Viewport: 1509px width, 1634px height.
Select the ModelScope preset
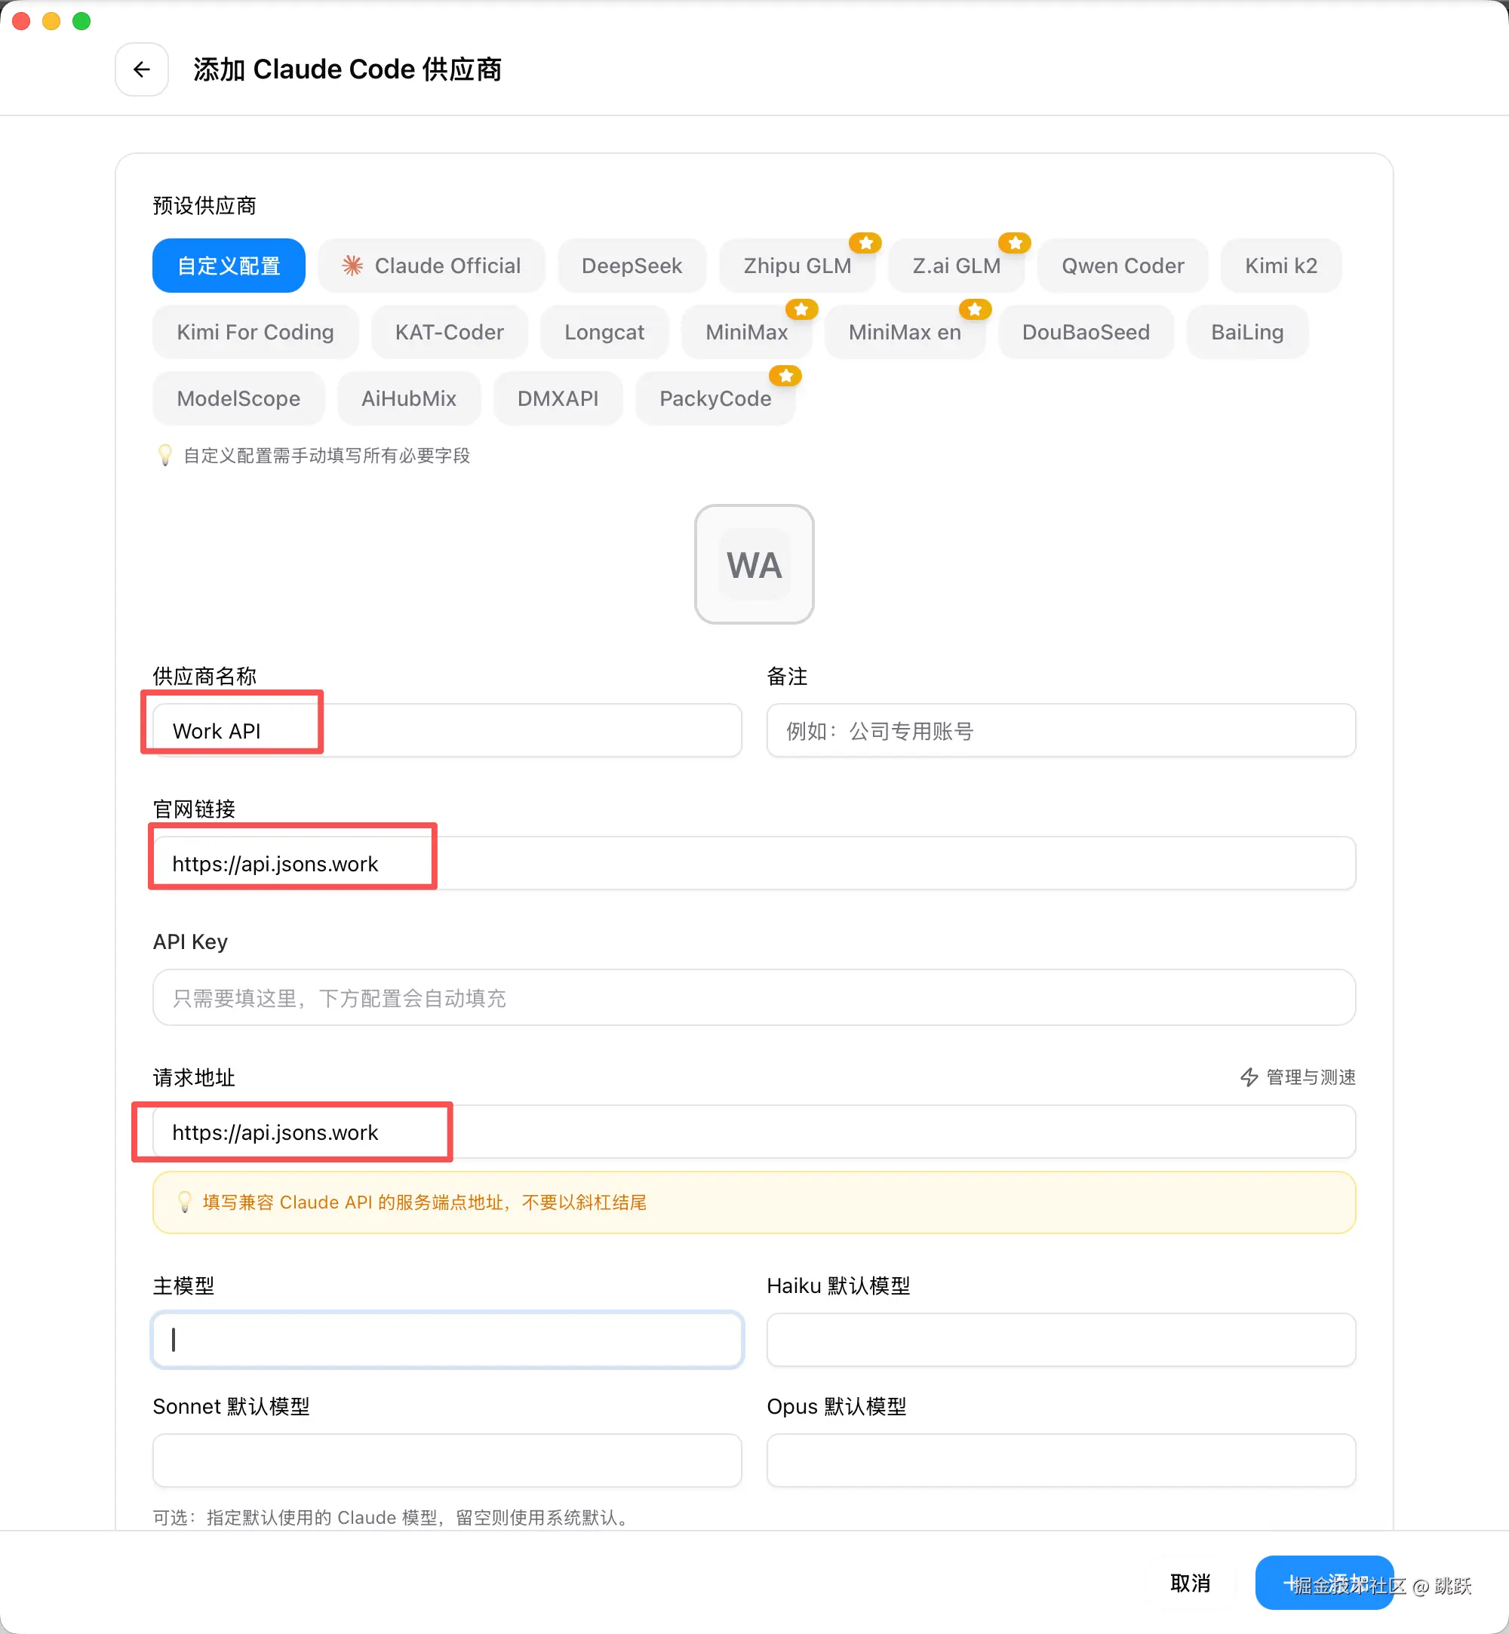coord(238,398)
